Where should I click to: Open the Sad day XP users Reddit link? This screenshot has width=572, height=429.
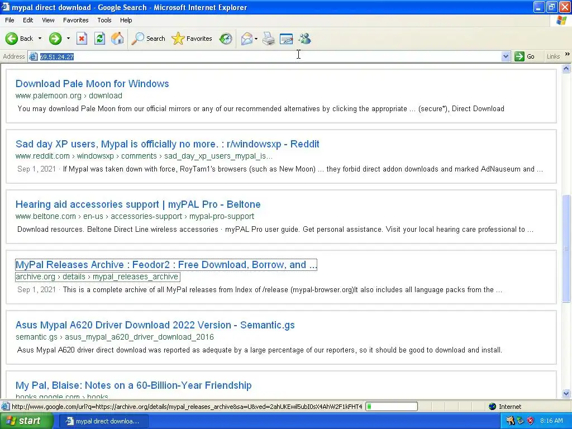coord(168,144)
